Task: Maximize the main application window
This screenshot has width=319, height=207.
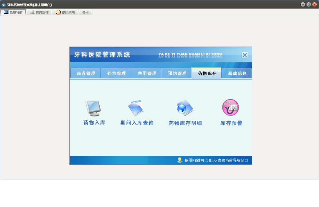Action: pyautogui.click(x=309, y=4)
